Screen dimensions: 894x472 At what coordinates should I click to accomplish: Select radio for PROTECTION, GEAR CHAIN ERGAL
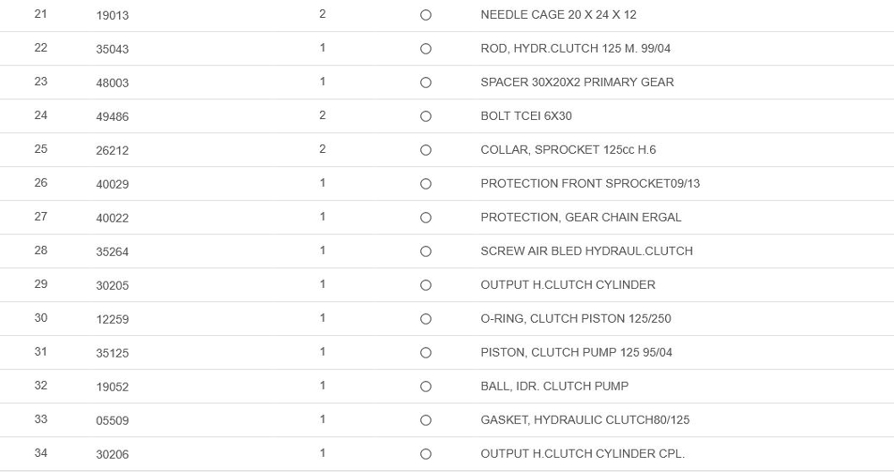[426, 218]
